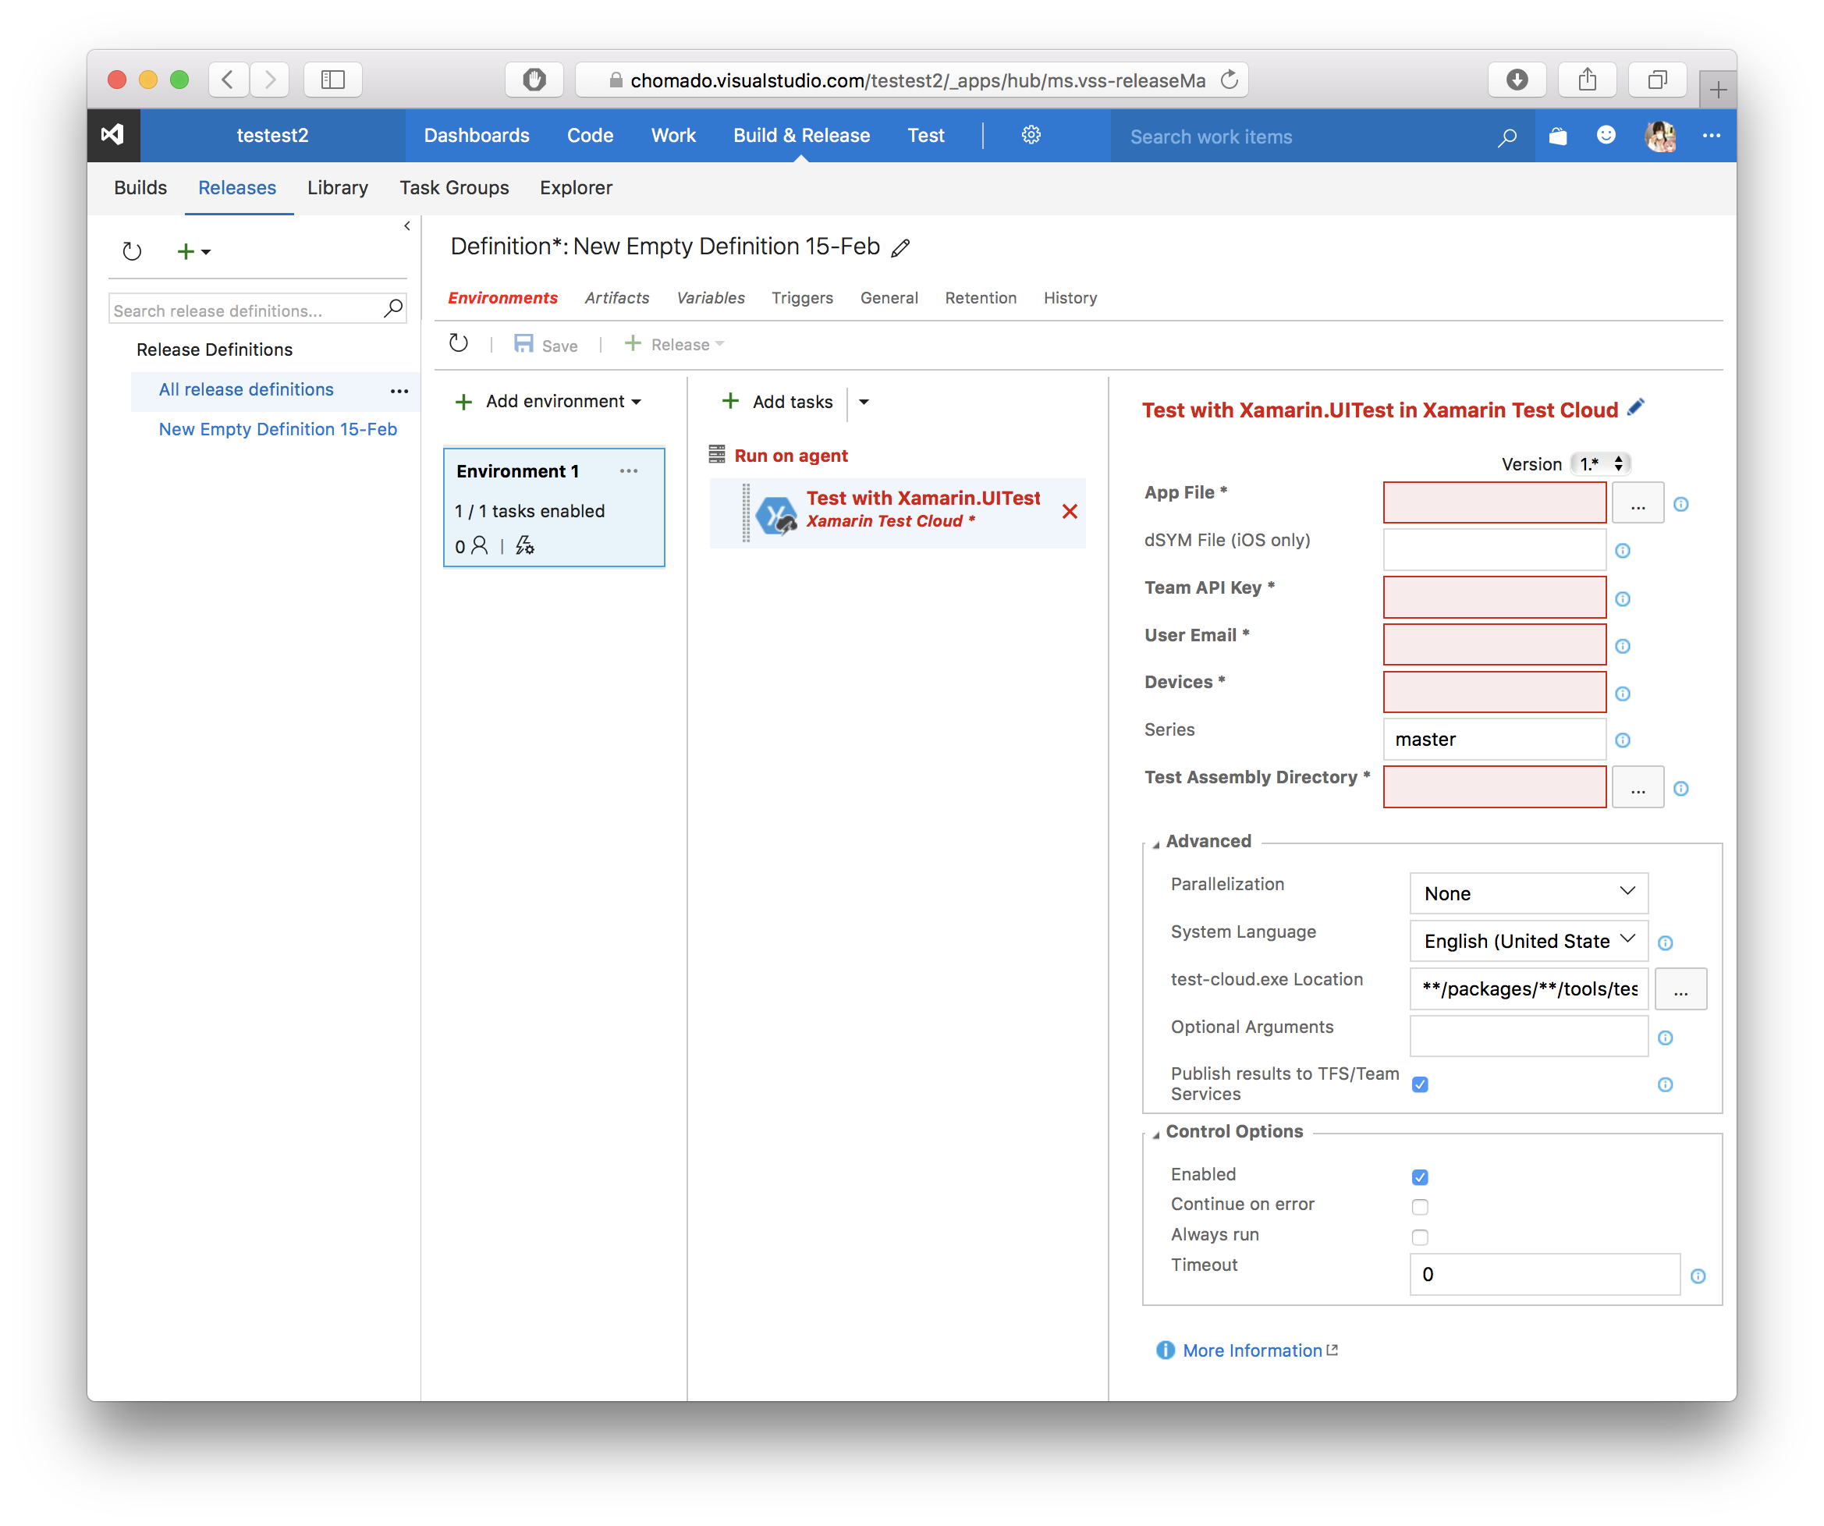The height and width of the screenshot is (1526, 1824).
Task: Edit the definition name with the pencil icon
Action: coord(901,248)
